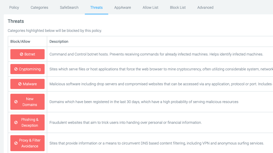Unblock the Malware category
The height and width of the screenshot is (153, 273).
point(28,84)
